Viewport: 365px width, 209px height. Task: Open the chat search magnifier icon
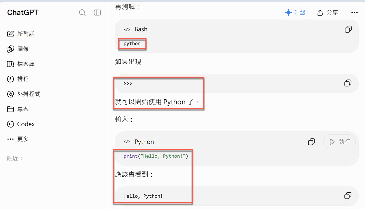pos(82,13)
